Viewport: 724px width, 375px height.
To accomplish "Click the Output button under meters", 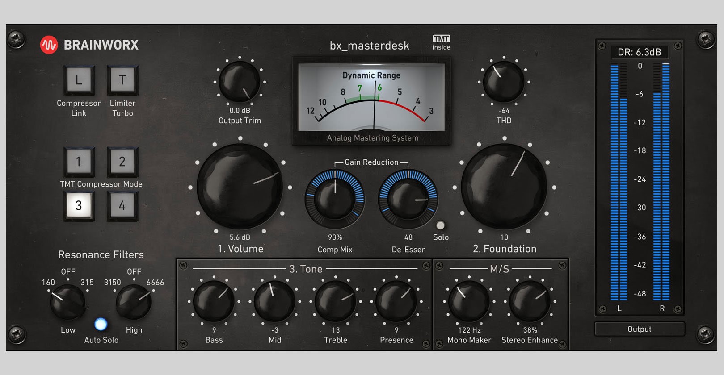I will click(640, 329).
